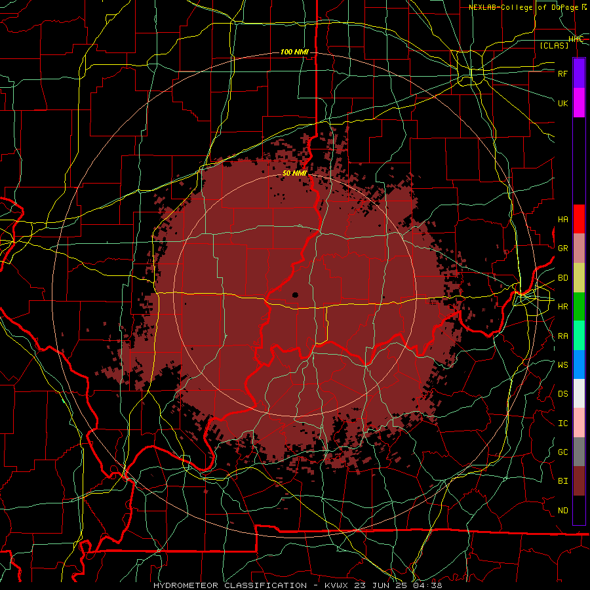This screenshot has height=590, width=590.
Task: Click the IC legend label
Action: pos(562,423)
